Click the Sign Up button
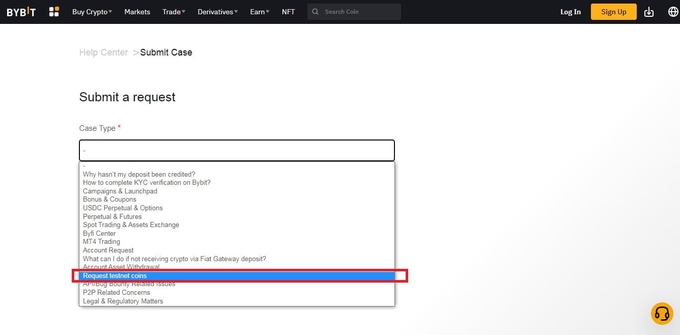Image resolution: width=680 pixels, height=335 pixels. pyautogui.click(x=614, y=12)
